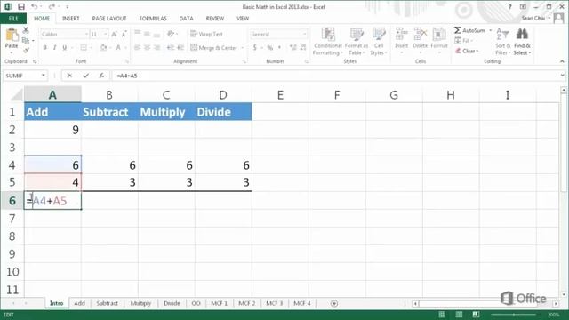569x320 pixels.
Task: Open the MCF 1 sheet tab
Action: click(220, 303)
